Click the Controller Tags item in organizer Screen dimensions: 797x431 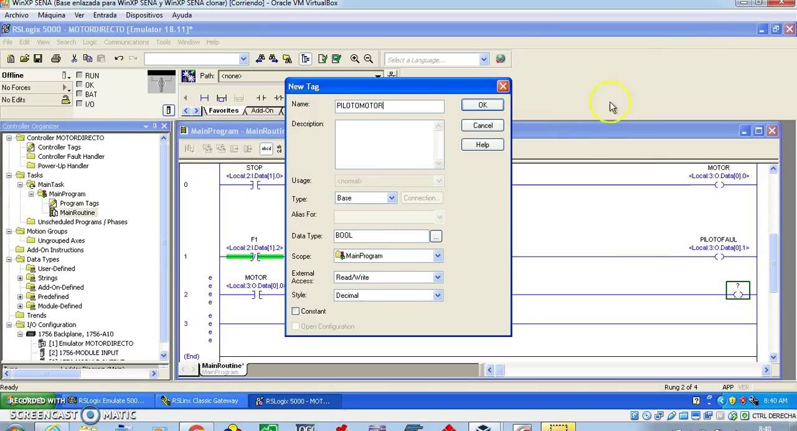pyautogui.click(x=59, y=147)
